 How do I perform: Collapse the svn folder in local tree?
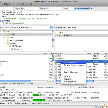point(1,31)
